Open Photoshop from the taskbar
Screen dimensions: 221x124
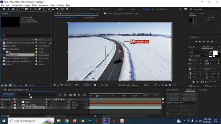coord(90,121)
